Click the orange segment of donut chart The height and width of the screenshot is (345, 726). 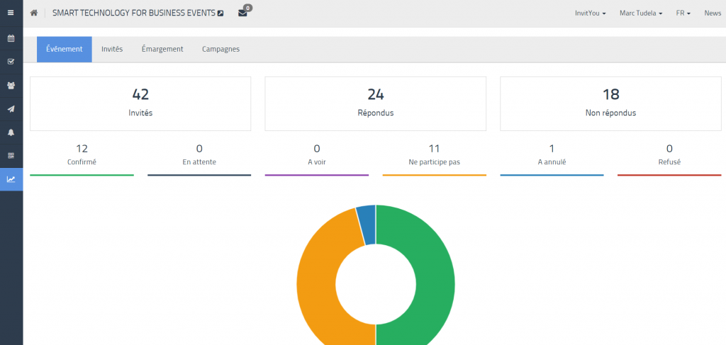tap(315, 282)
